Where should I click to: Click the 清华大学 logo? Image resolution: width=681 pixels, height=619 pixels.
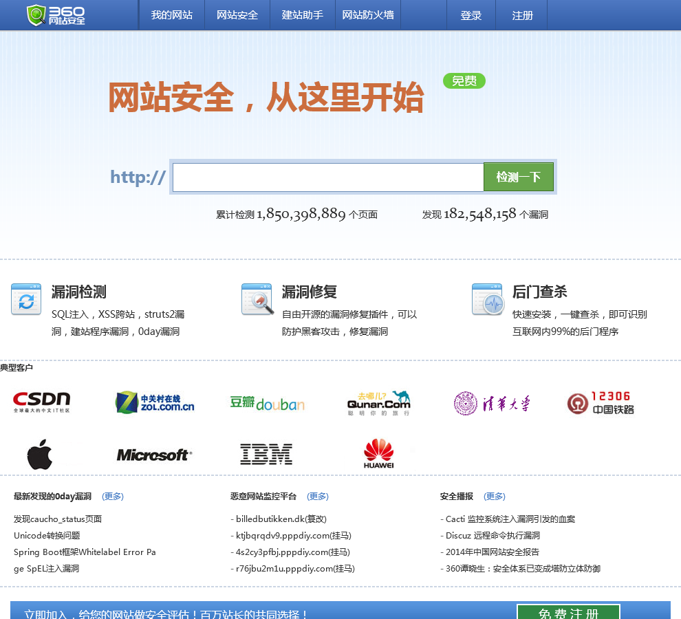click(x=492, y=403)
